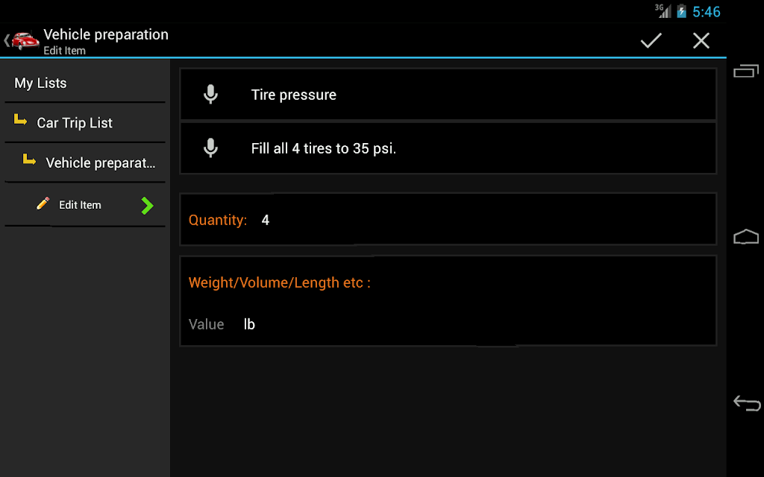
Task: Select the Edit Item sidebar entry
Action: 85,205
